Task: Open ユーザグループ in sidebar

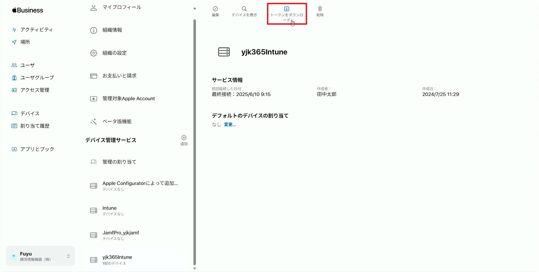Action: point(33,77)
